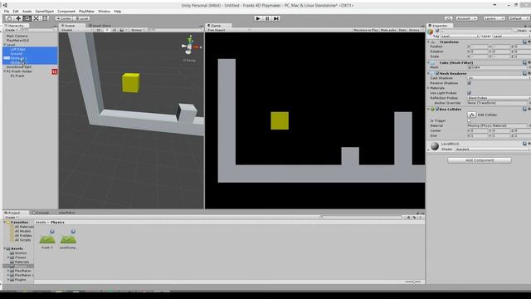Start Play mode with the Play button
Image resolution: width=531 pixels, height=299 pixels.
[x=258, y=18]
